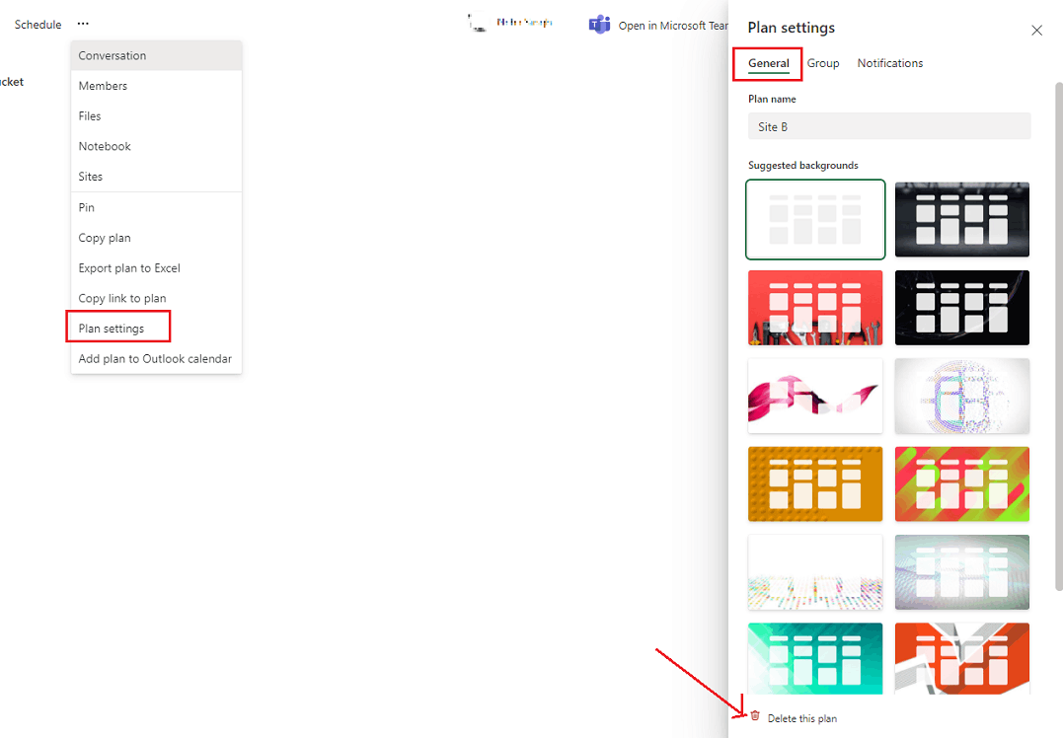Close the Plan settings panel
Viewport: 1063px width, 738px height.
(x=1036, y=31)
